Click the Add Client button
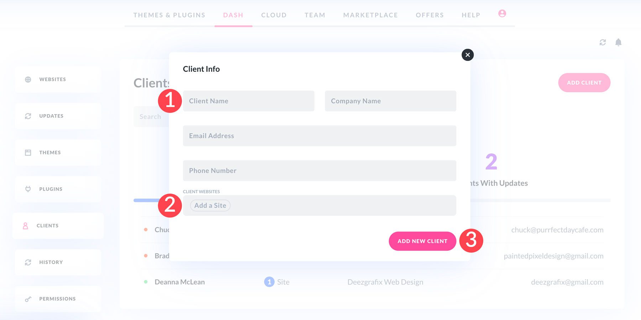The image size is (641, 320). tap(584, 82)
